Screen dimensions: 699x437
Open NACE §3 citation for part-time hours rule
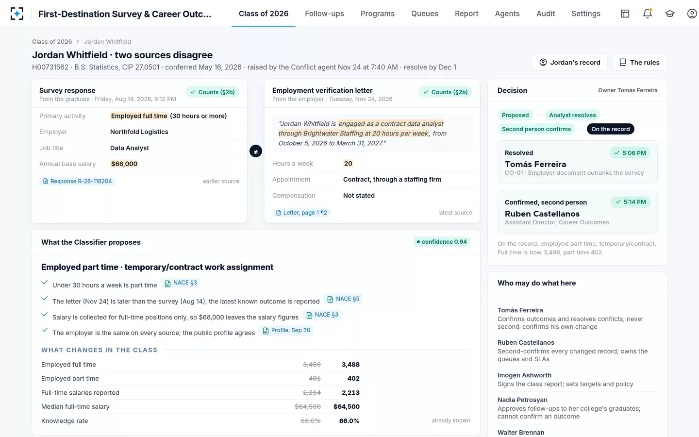[181, 283]
